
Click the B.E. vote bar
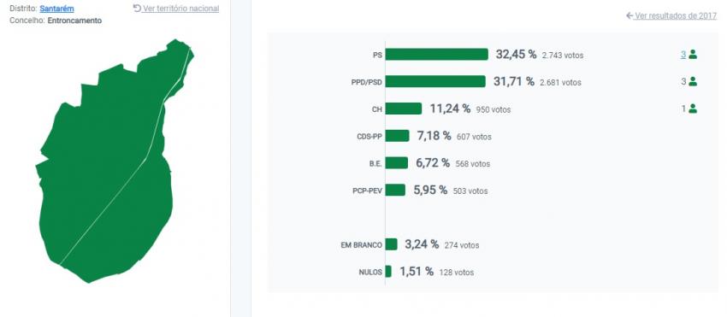coord(396,162)
